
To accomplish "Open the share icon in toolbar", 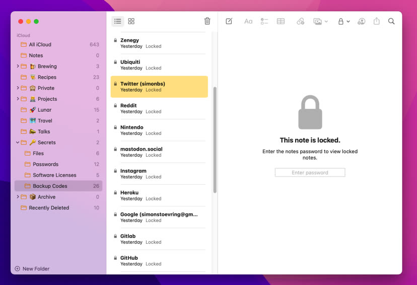I will click(x=377, y=21).
